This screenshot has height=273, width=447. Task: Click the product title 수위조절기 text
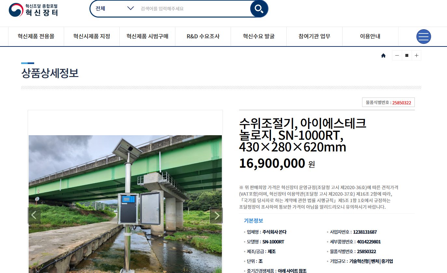[303, 135]
